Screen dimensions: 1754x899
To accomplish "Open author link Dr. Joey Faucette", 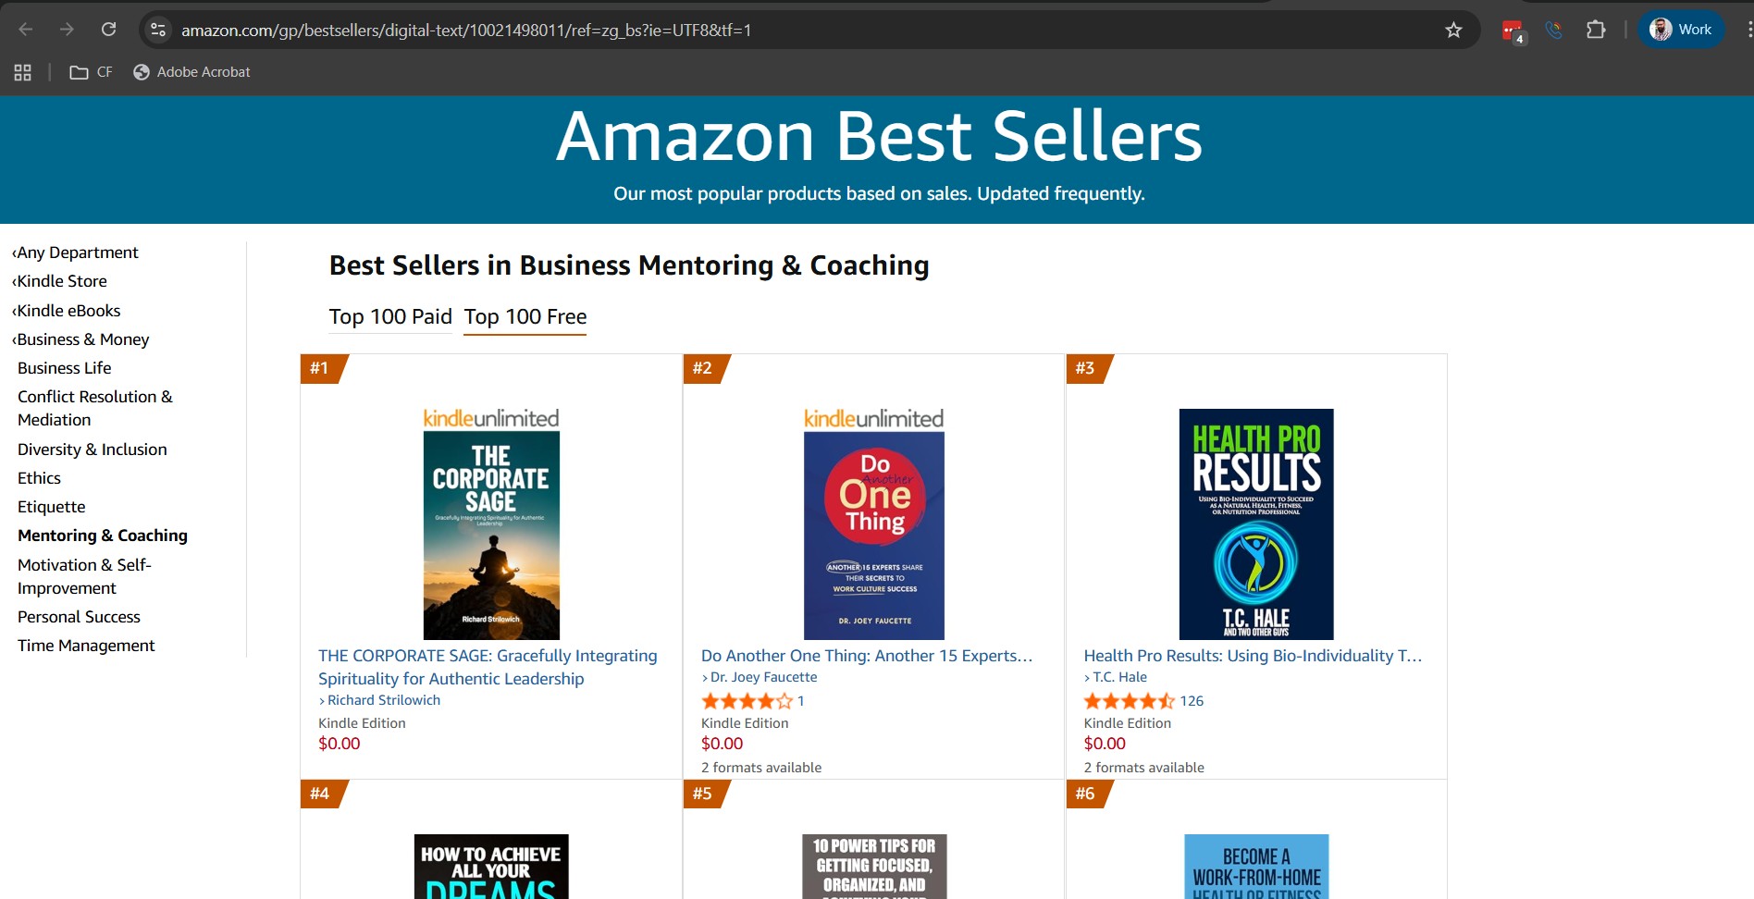I will (x=763, y=677).
